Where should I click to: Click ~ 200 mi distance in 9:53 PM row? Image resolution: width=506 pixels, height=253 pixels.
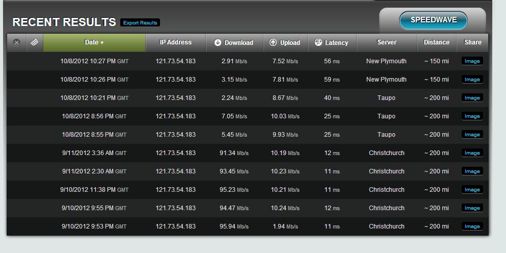pos(437,226)
